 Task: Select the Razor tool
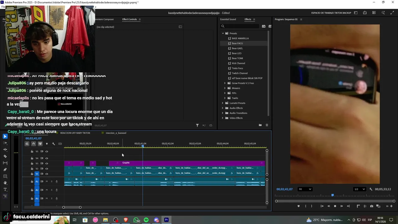click(x=5, y=156)
